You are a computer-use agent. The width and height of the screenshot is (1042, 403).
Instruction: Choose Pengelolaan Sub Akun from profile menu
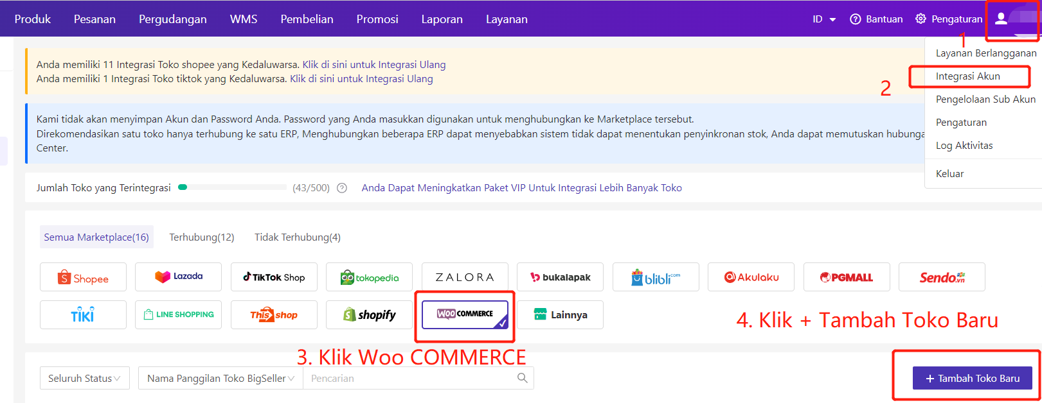[986, 99]
